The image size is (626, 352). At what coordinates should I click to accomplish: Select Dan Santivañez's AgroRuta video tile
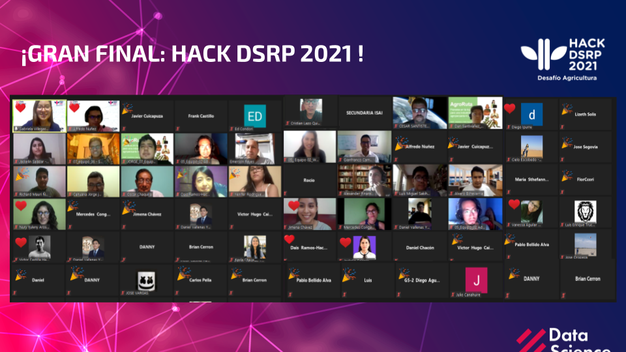pos(475,113)
